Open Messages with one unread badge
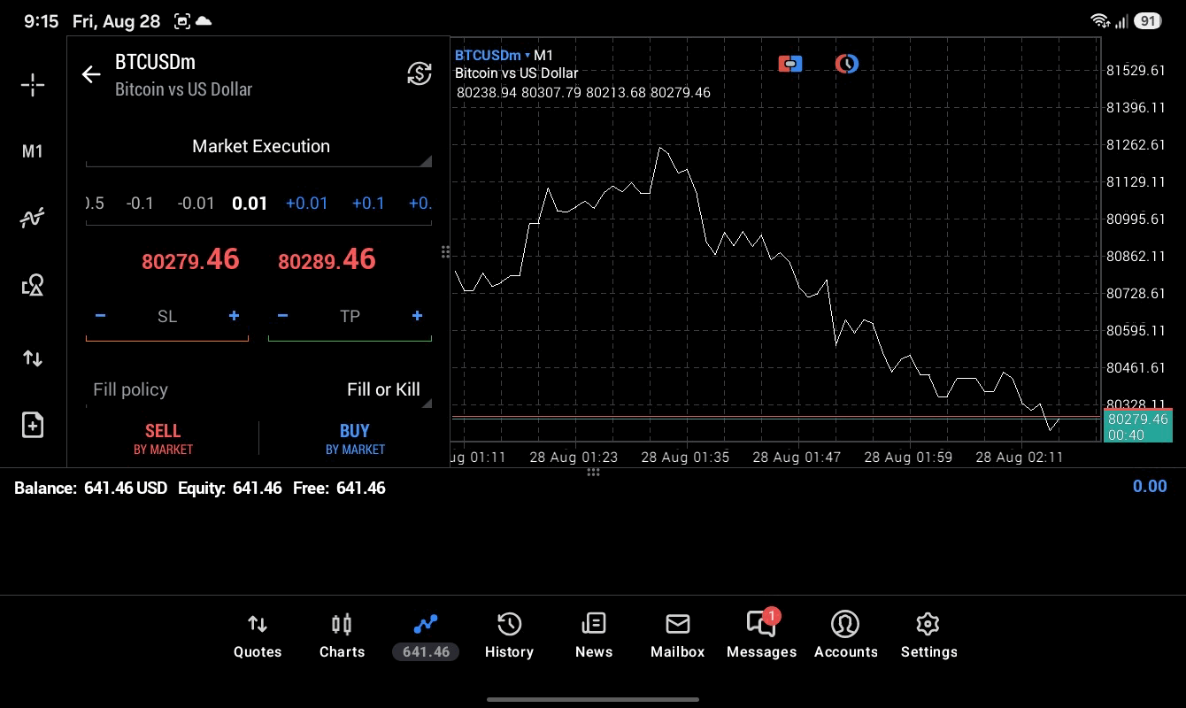This screenshot has width=1186, height=708. coord(761,635)
